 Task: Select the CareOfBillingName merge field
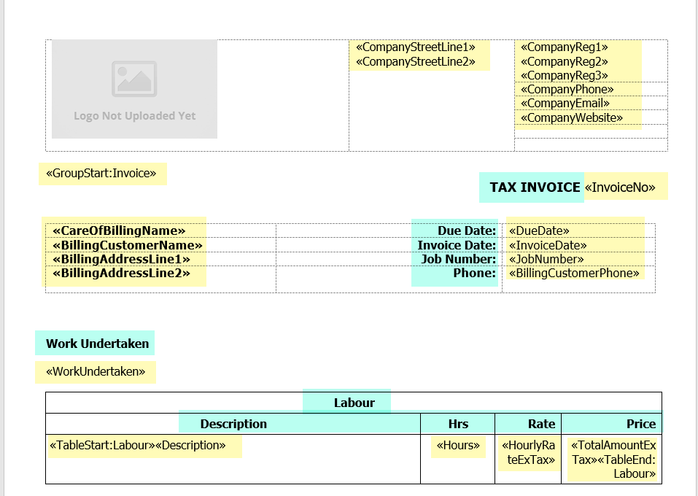(119, 231)
